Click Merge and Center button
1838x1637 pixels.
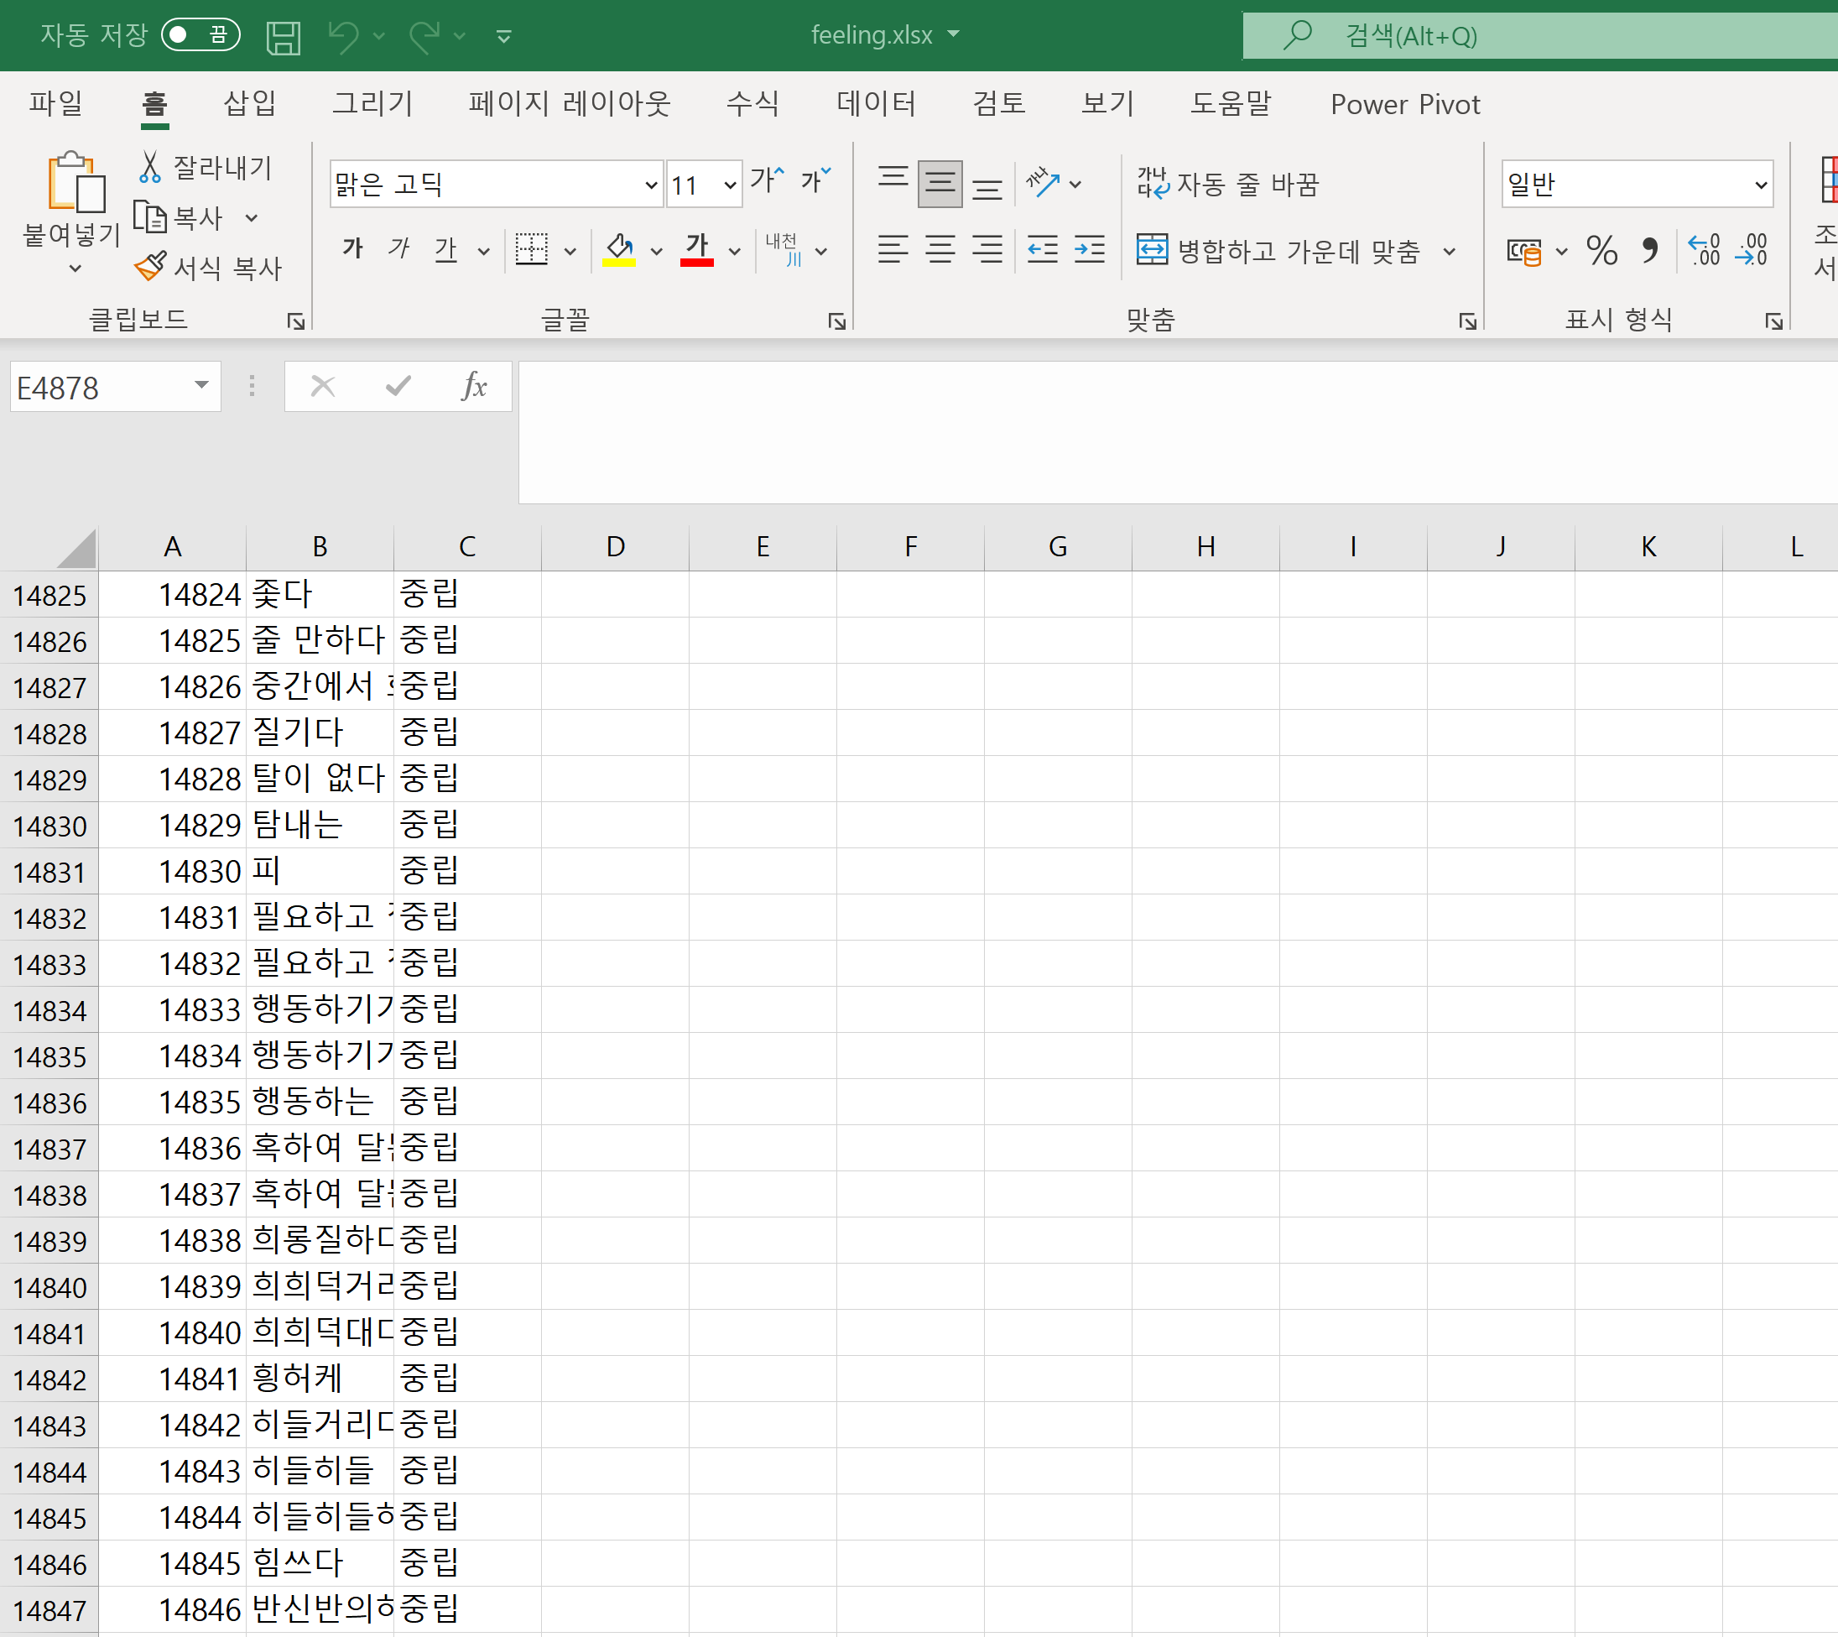coord(1278,251)
